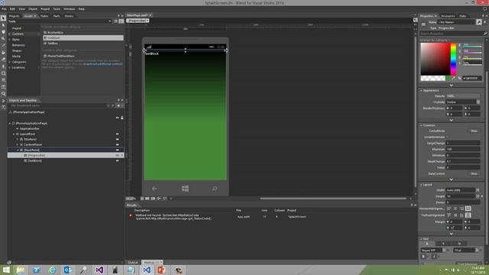The width and height of the screenshot is (489, 275).
Task: Select the Pen tool
Action: (x=3, y=66)
